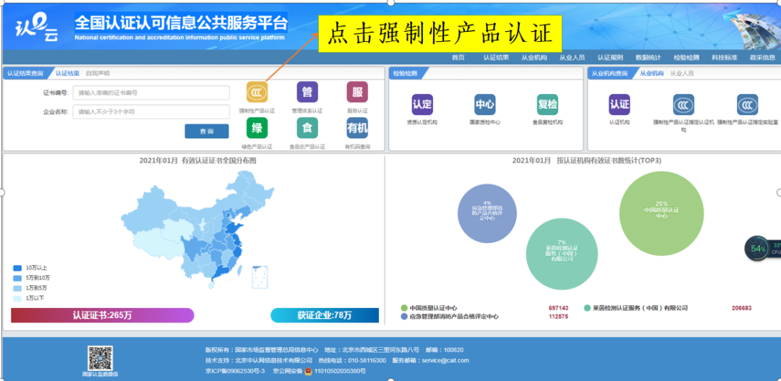Click 11010502035380号 footer record link
This screenshot has width=781, height=381.
pos(340,371)
